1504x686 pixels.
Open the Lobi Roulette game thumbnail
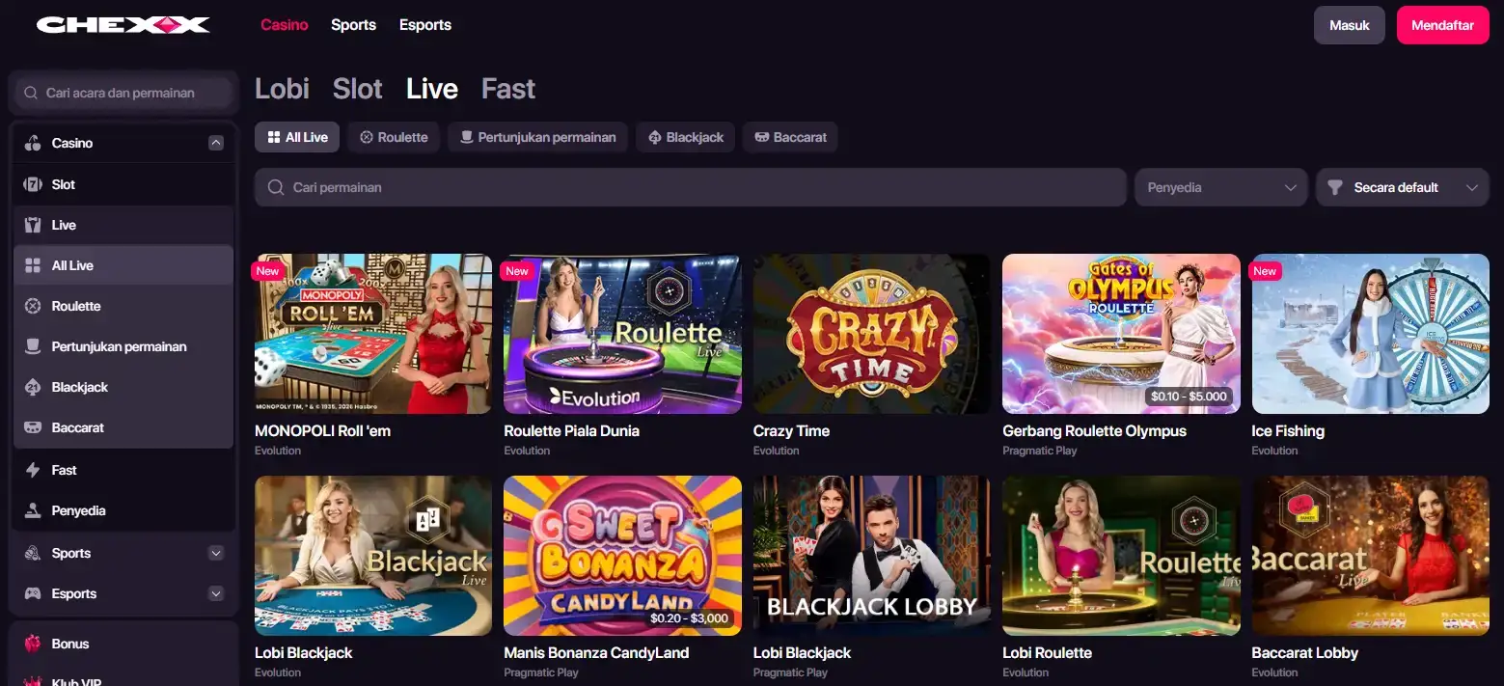[x=1121, y=556]
